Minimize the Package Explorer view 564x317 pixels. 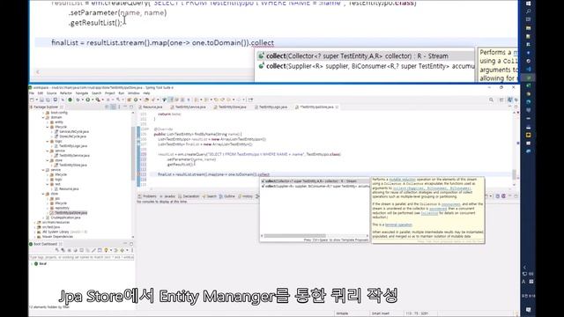tap(125, 107)
